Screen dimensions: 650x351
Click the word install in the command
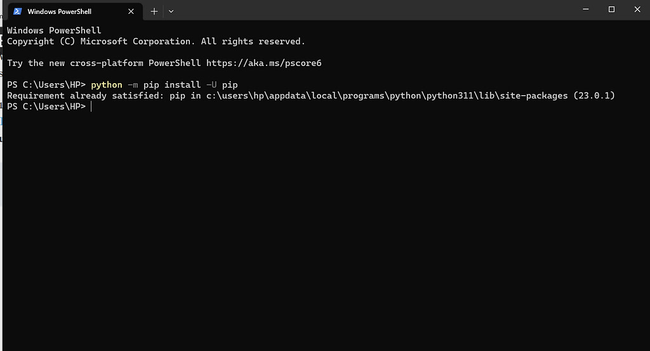pyautogui.click(x=182, y=84)
